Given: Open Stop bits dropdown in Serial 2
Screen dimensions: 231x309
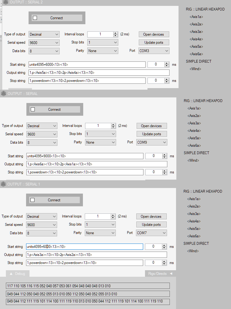Looking at the screenshot, I should (102, 43).
